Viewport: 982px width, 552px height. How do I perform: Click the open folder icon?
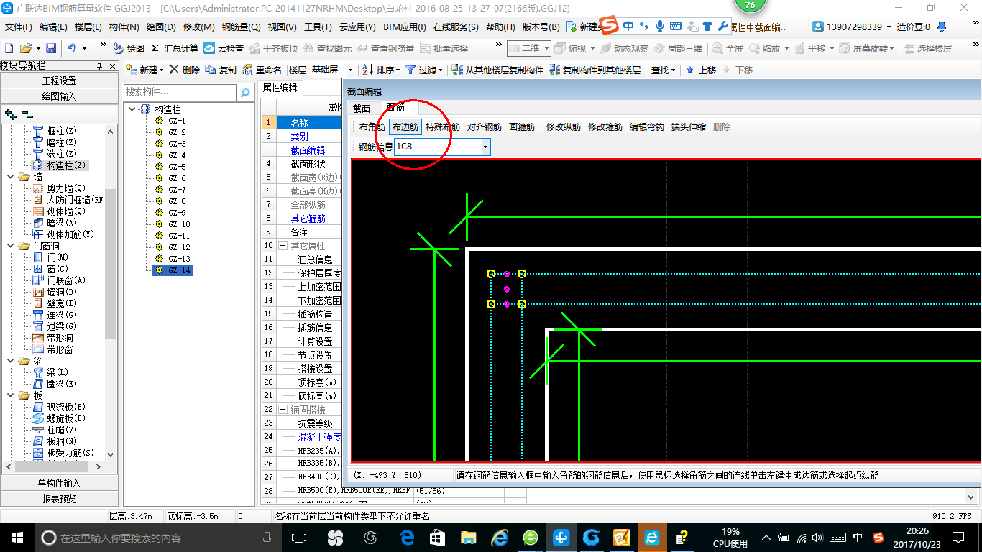(26, 48)
